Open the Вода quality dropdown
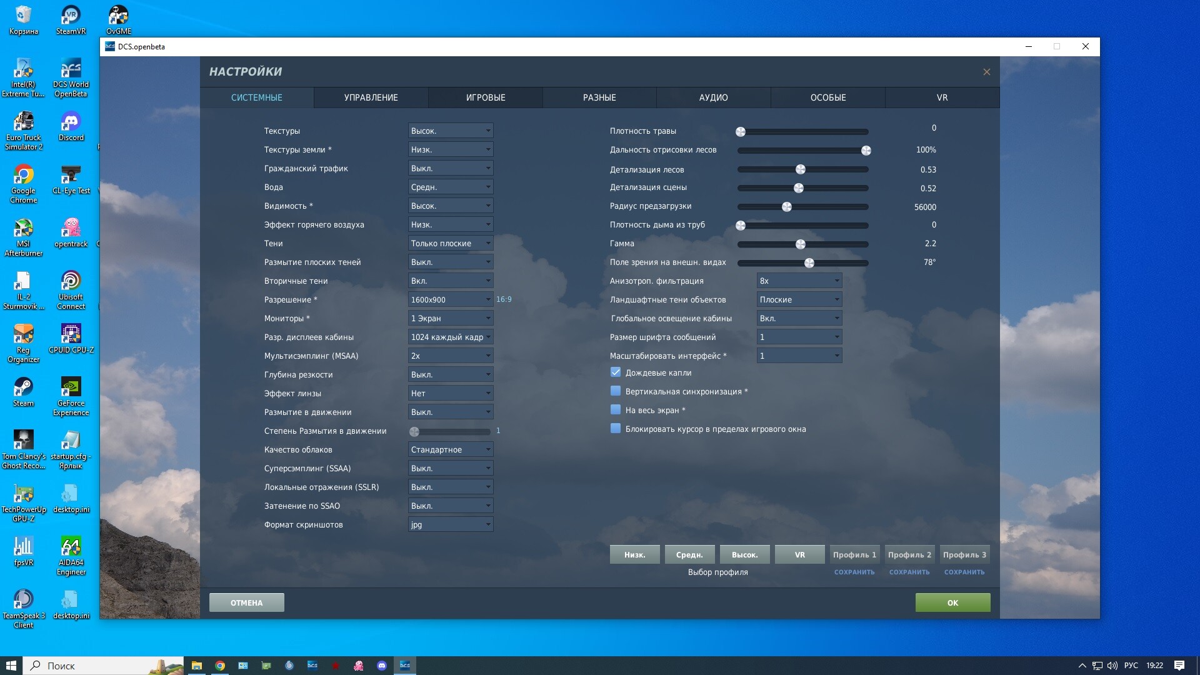 [x=451, y=187]
